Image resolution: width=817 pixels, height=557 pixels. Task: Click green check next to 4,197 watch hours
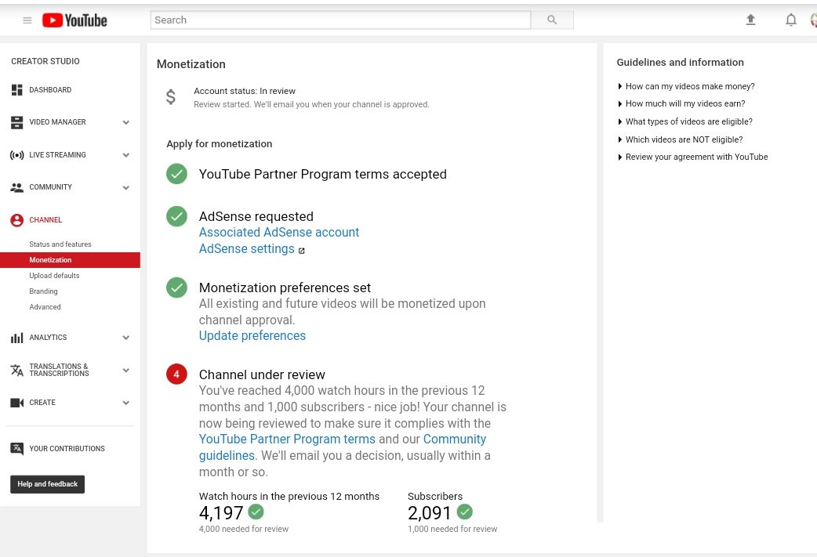(x=256, y=512)
